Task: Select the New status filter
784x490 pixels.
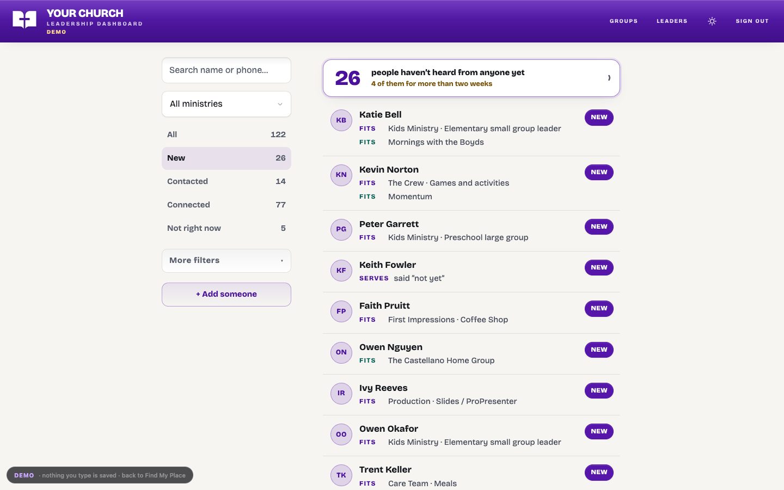Action: click(x=226, y=158)
